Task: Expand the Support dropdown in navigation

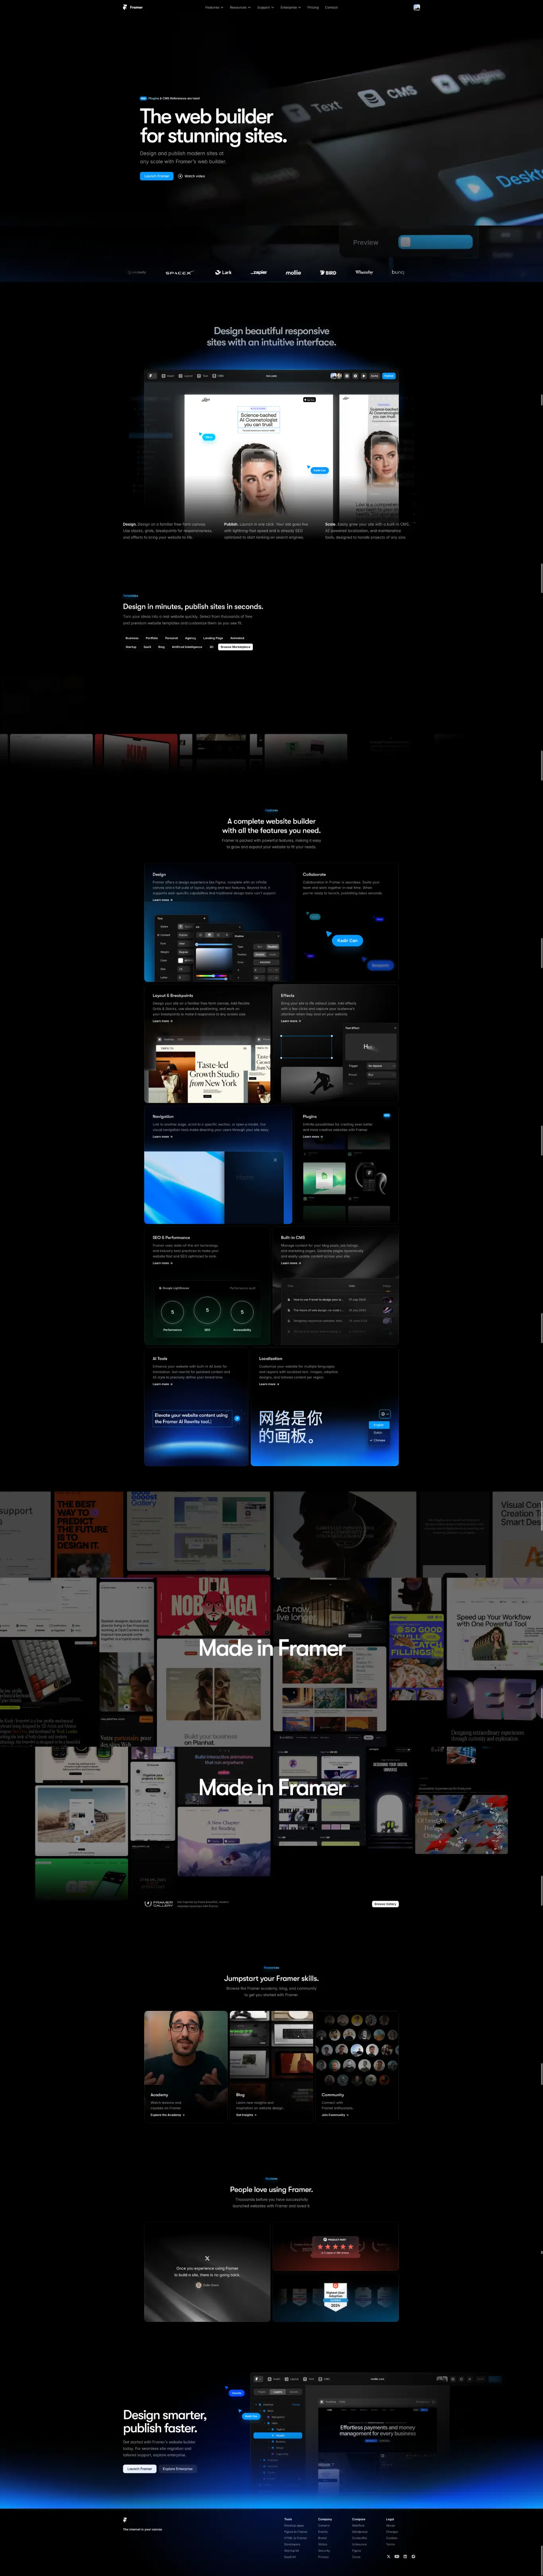Action: click(x=266, y=7)
